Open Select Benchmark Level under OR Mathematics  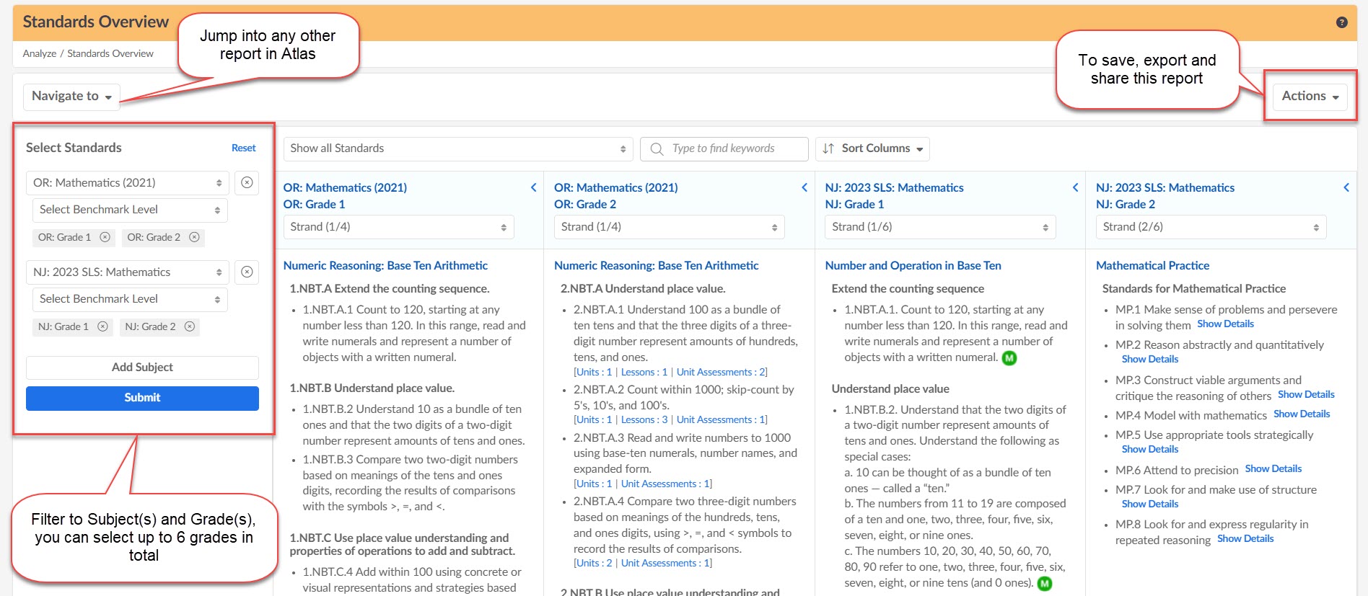[130, 210]
